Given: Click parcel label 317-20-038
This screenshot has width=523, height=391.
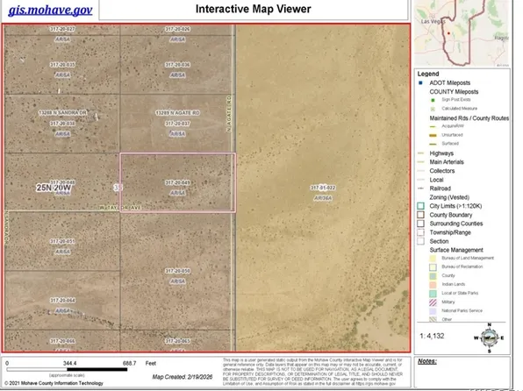Looking at the screenshot, I should (62, 124).
